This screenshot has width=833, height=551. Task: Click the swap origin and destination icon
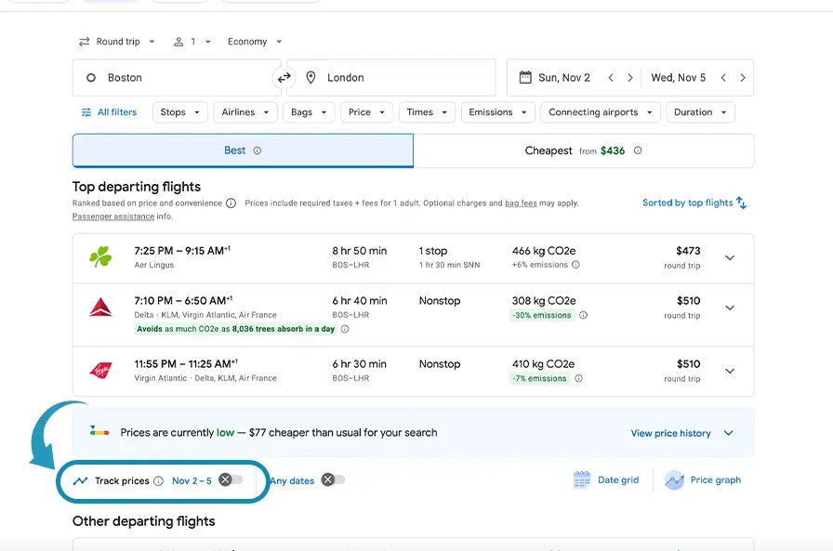(284, 78)
